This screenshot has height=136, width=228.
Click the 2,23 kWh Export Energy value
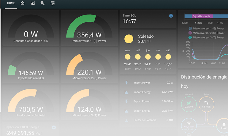(x=168, y=111)
